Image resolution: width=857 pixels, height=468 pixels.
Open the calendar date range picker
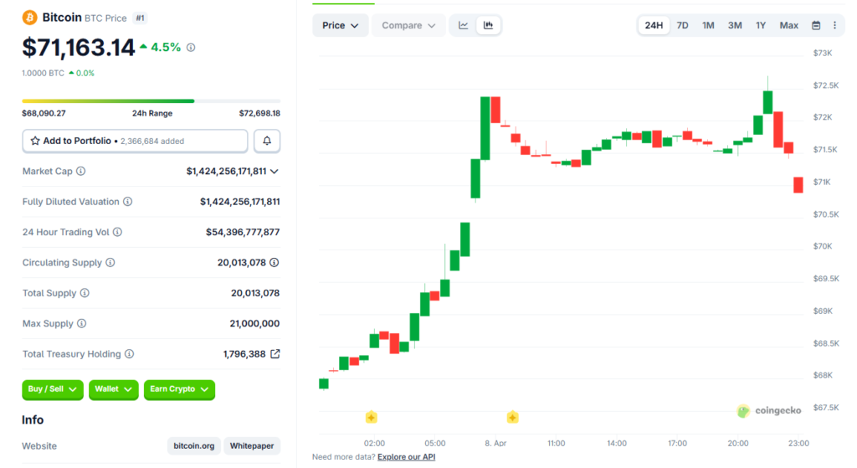click(x=816, y=25)
